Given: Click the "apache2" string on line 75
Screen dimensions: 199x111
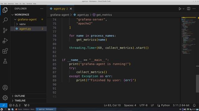Looking at the screenshot, I should [84, 23].
